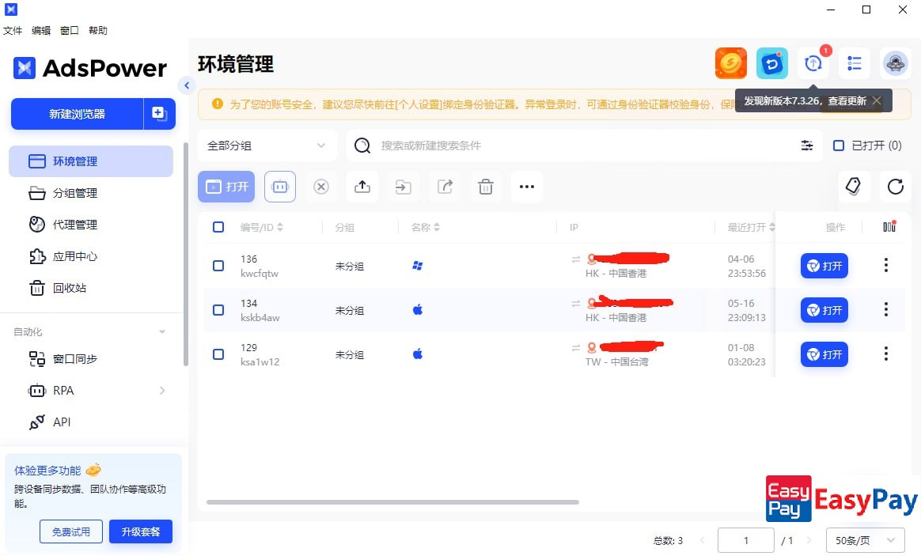Open the 文件 menu
This screenshot has height=556, width=921.
[13, 31]
